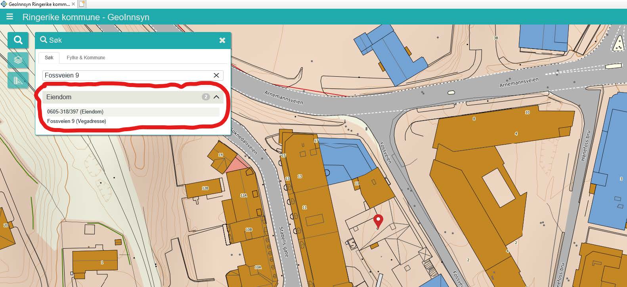Click inside the search input field
This screenshot has width=627, height=287.
(128, 75)
